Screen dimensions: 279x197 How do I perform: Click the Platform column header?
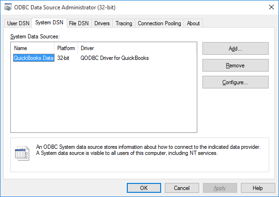pyautogui.click(x=66, y=48)
